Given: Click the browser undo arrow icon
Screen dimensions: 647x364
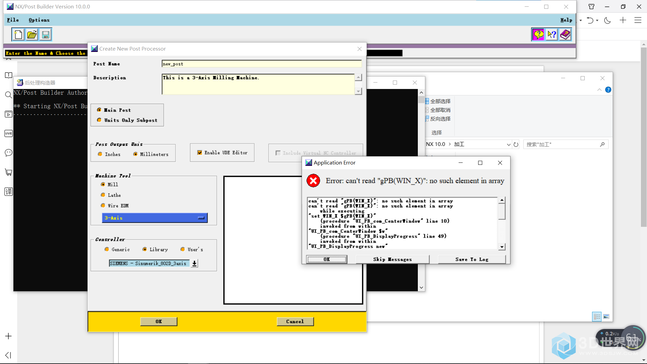Looking at the screenshot, I should [x=590, y=20].
